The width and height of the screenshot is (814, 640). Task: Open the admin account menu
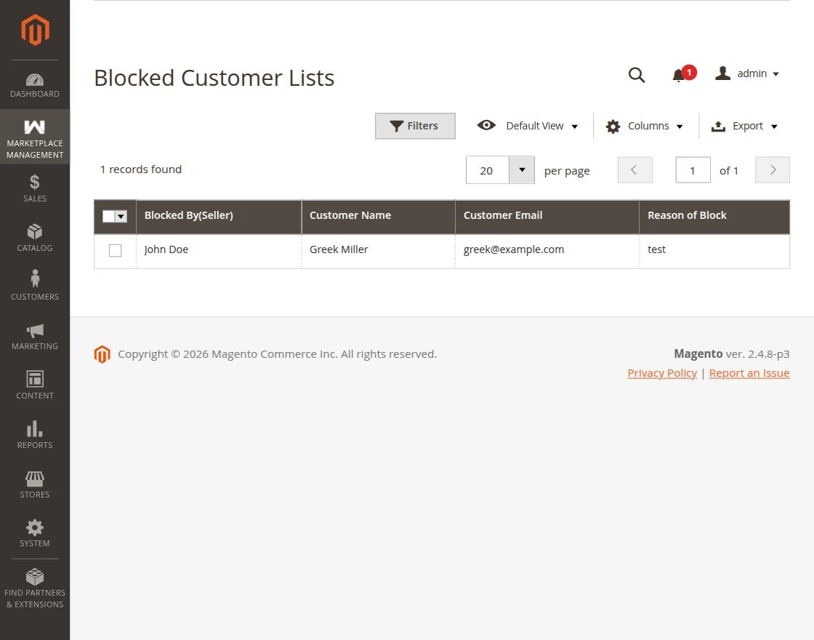pyautogui.click(x=747, y=73)
